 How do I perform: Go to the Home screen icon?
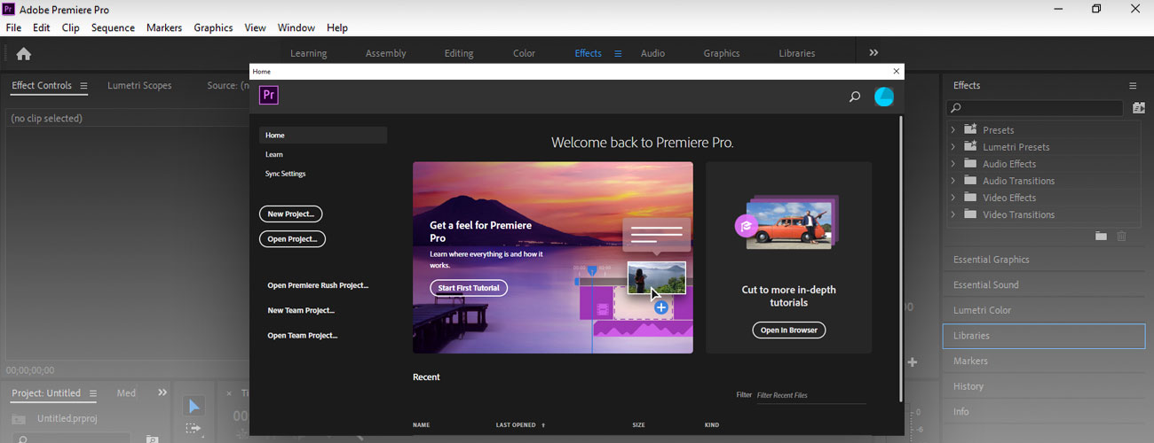pyautogui.click(x=24, y=54)
